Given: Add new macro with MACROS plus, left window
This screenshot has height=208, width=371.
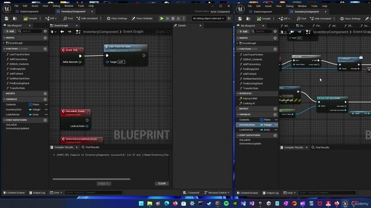Looking at the screenshot, I should [x=45, y=94].
